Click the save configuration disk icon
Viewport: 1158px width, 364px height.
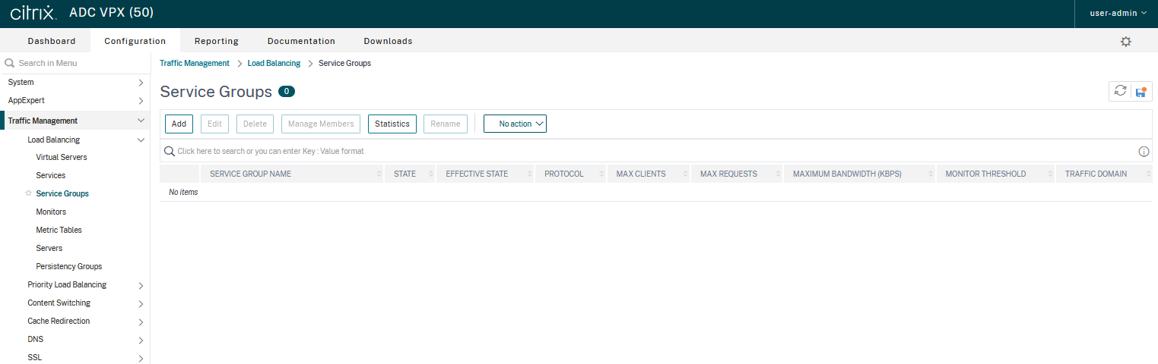click(1141, 91)
